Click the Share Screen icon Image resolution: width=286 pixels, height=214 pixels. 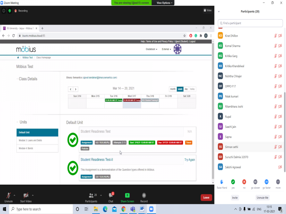(127, 196)
